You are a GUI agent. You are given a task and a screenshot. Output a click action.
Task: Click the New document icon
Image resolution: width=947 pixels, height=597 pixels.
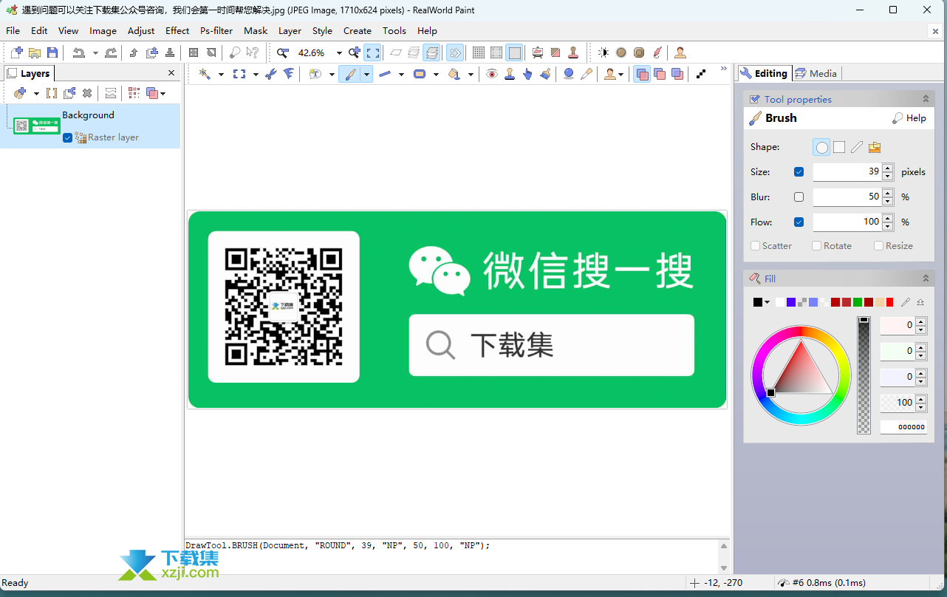click(16, 52)
